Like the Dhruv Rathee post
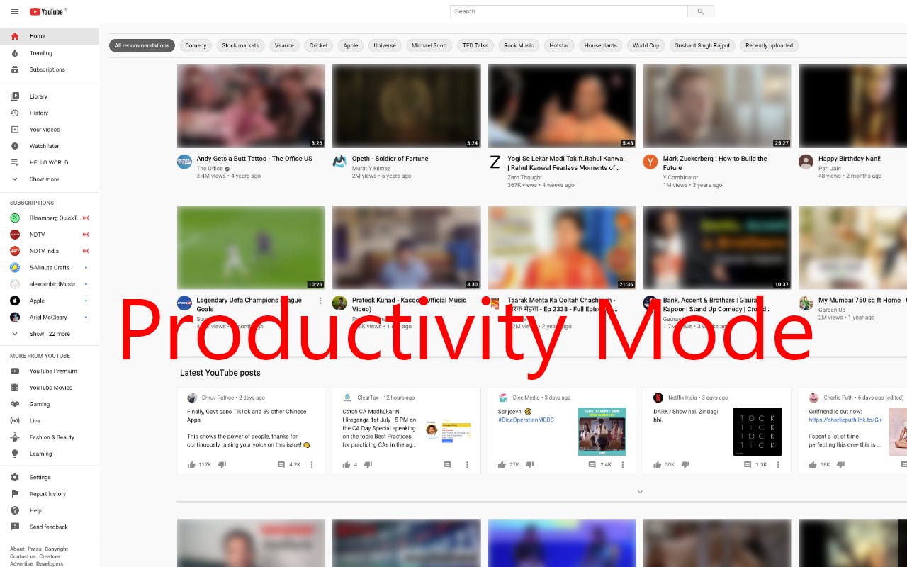Viewport: 907px width, 567px height. 191,465
